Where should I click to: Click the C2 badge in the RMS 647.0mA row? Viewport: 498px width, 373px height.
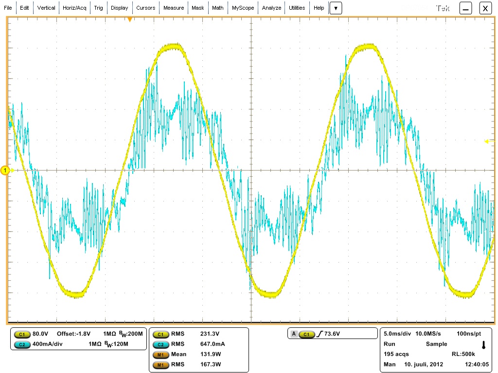pyautogui.click(x=160, y=344)
